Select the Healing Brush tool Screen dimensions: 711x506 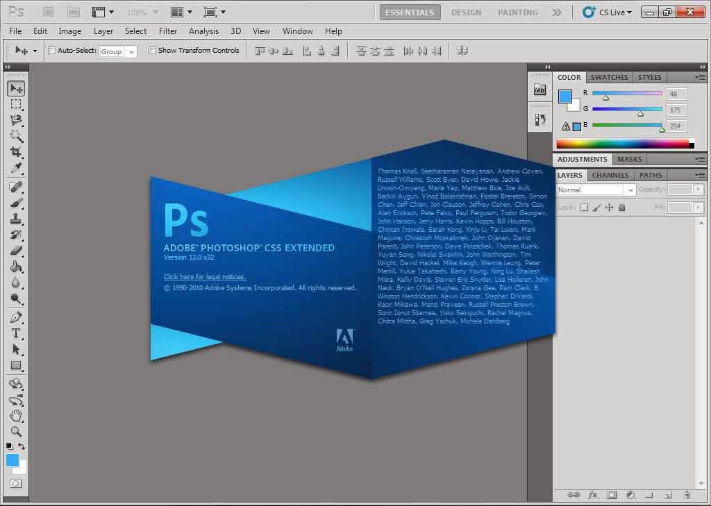click(x=16, y=186)
